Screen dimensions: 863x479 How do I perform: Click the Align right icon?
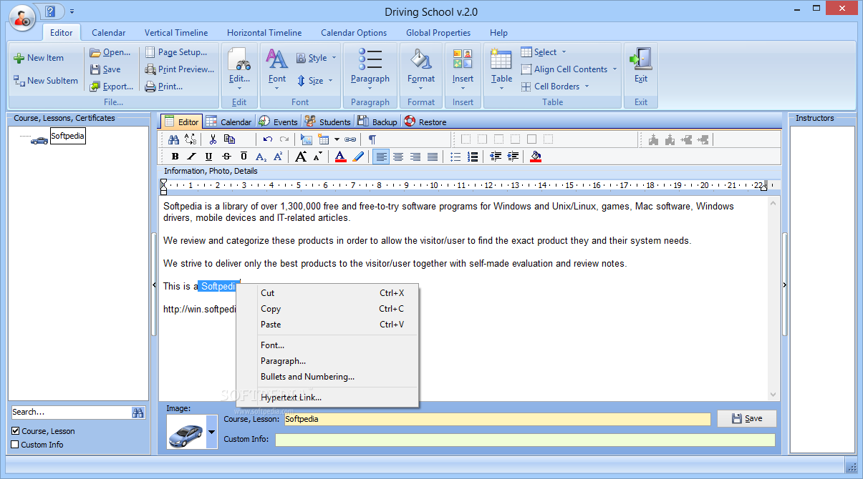(x=415, y=157)
